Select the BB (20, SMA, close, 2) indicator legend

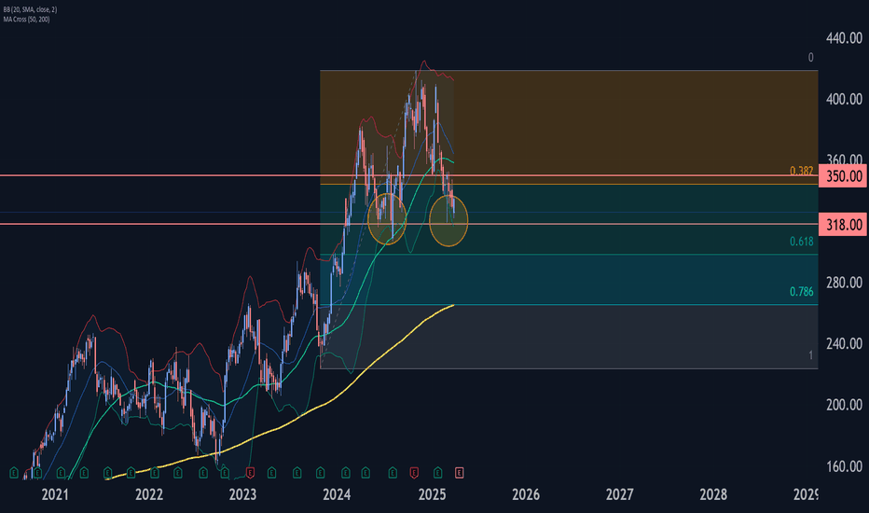point(30,10)
